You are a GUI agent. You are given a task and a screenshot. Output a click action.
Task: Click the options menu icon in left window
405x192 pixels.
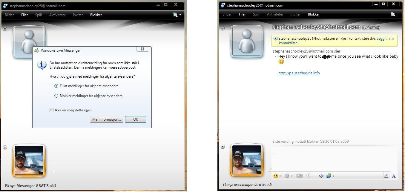[x=175, y=15]
